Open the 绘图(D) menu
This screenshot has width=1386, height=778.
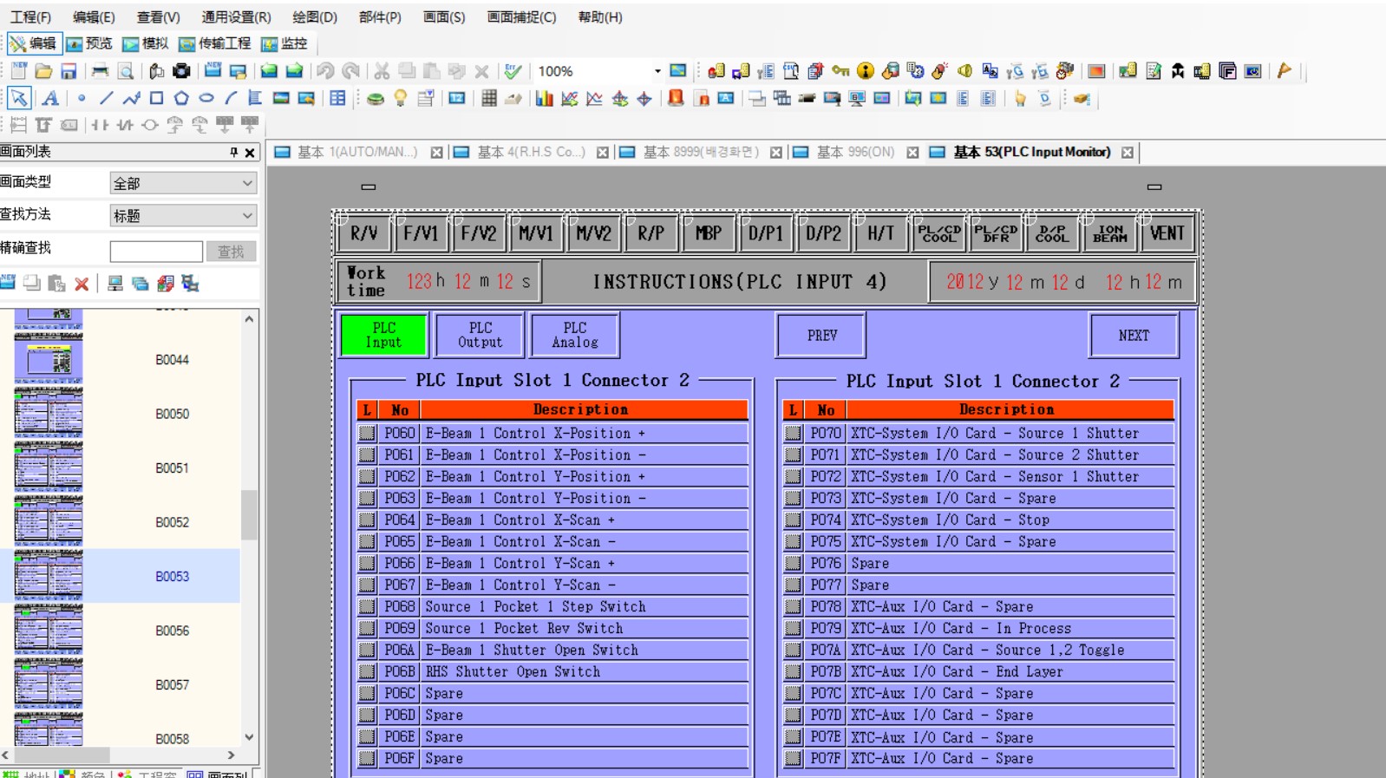314,17
